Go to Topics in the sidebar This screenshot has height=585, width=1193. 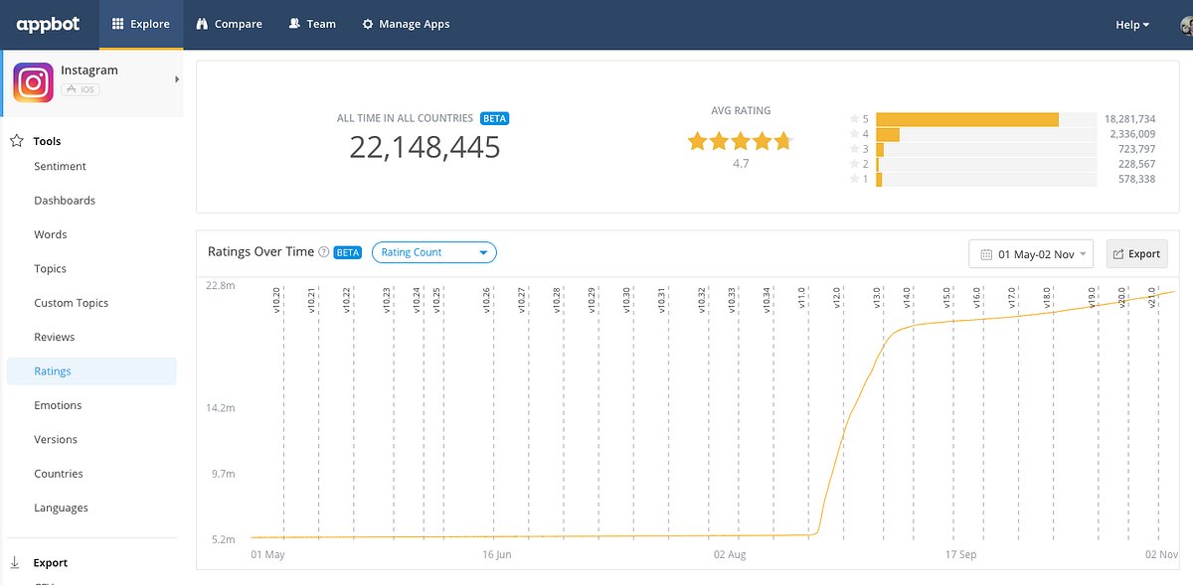pyautogui.click(x=50, y=268)
